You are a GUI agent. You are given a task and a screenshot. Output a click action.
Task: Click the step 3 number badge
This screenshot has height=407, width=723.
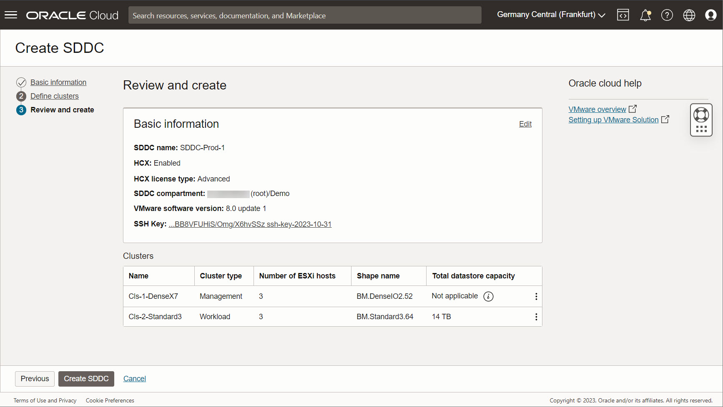tap(21, 110)
